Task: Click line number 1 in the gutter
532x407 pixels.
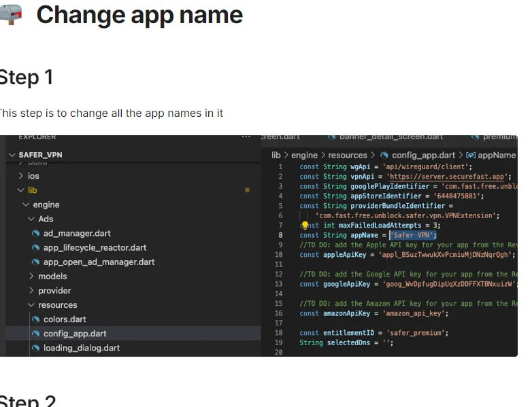Action: coord(280,166)
